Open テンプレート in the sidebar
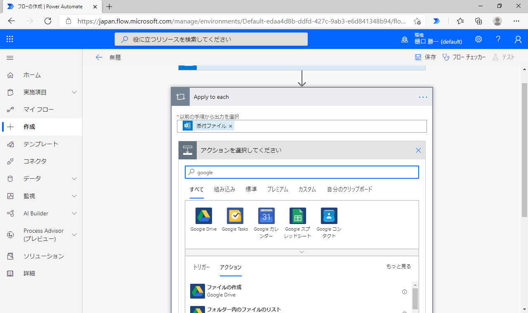The image size is (528, 313). 41,144
